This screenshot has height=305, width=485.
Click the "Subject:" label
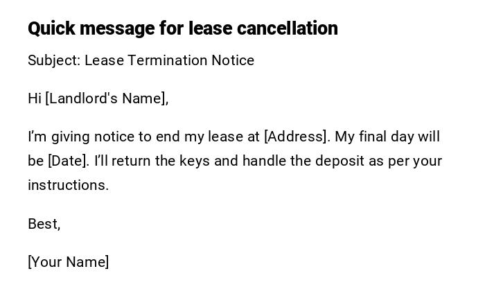point(54,60)
